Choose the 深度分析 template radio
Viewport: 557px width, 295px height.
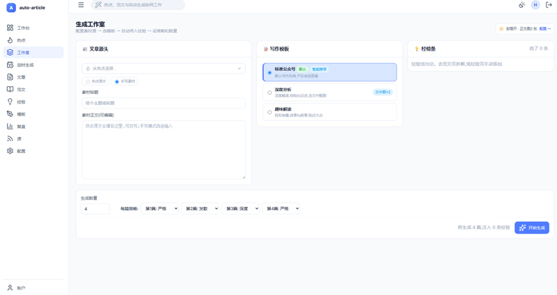coord(269,93)
